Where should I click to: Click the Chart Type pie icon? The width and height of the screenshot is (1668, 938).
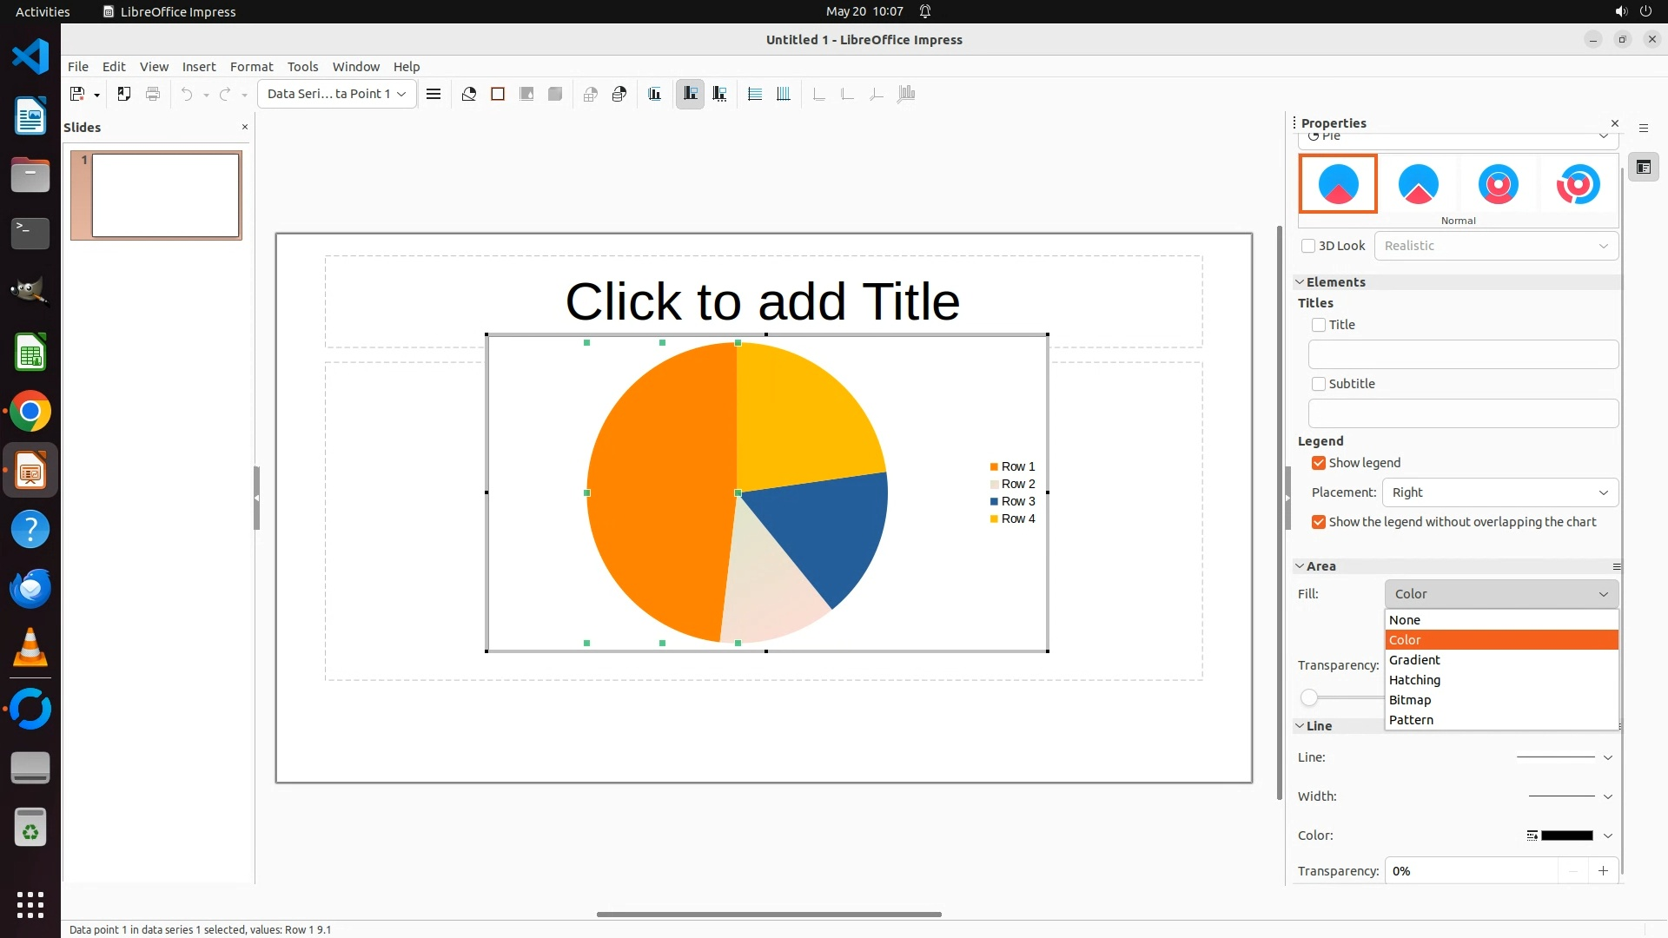469,94
